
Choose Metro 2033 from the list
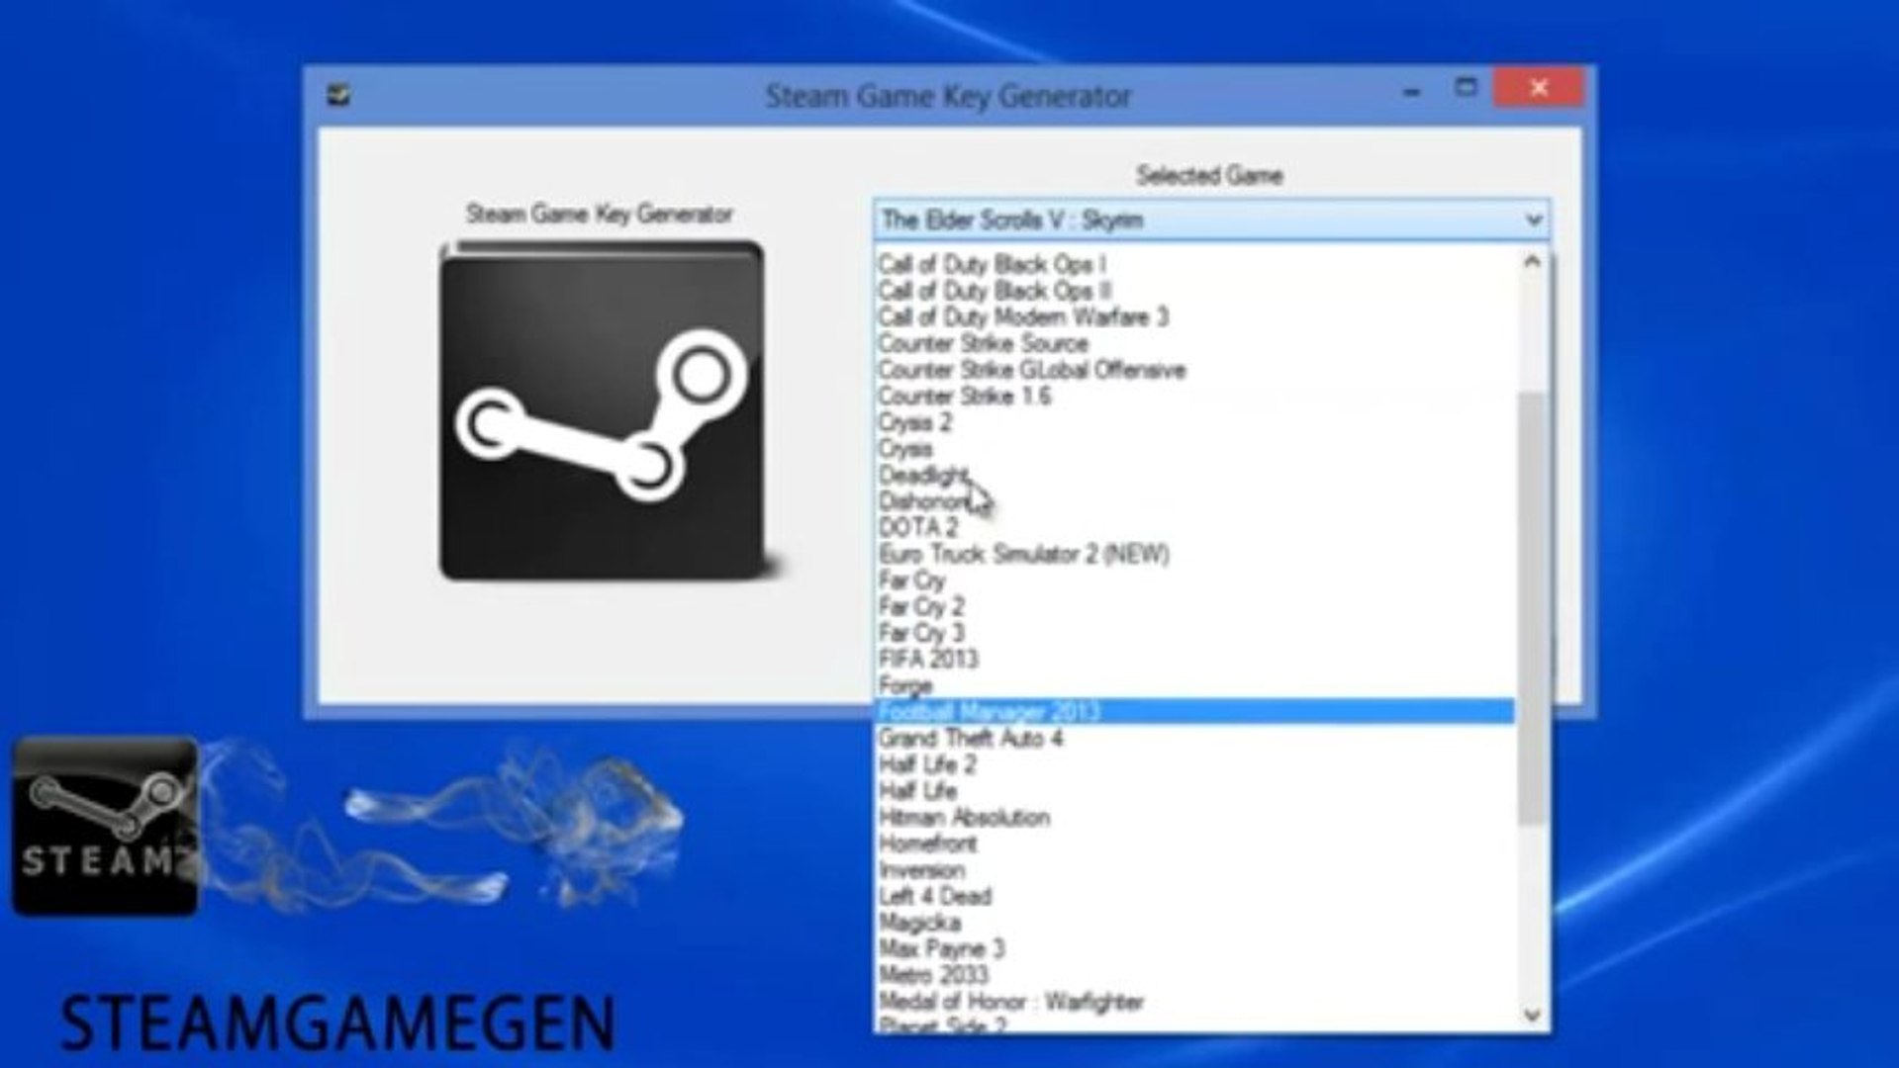point(933,975)
